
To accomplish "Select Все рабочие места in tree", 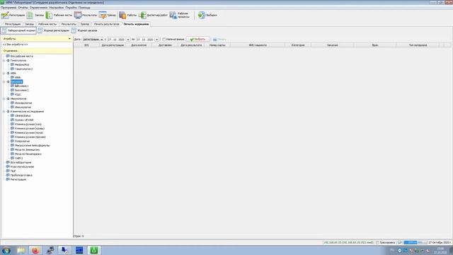I will [22, 57].
